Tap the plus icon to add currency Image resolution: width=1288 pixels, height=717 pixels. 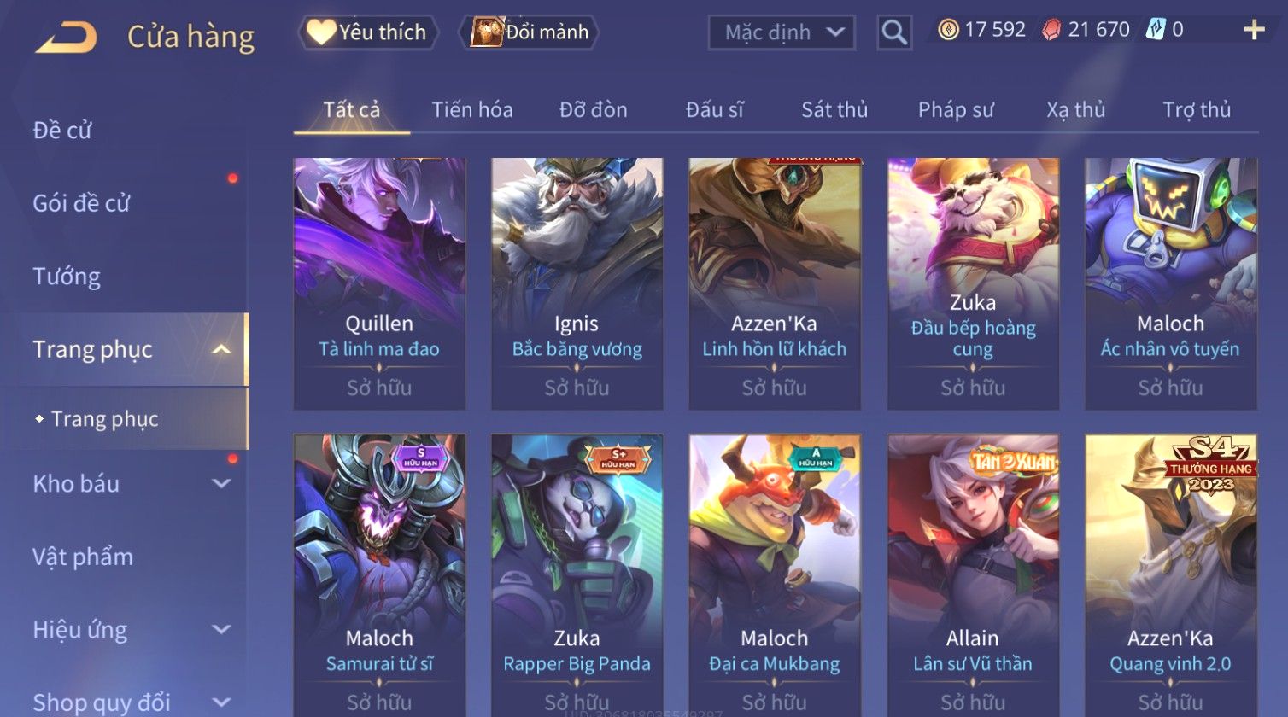coord(1254,30)
